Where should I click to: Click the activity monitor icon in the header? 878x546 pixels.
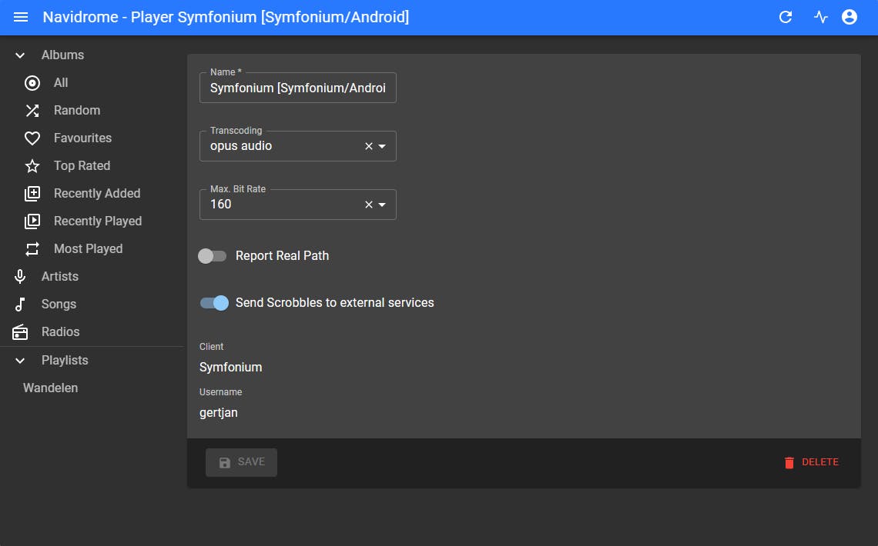[817, 16]
